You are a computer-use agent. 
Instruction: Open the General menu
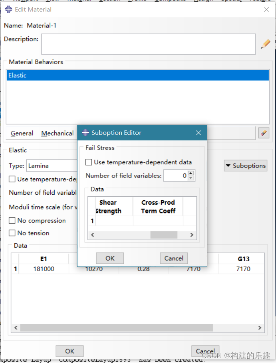click(22, 133)
